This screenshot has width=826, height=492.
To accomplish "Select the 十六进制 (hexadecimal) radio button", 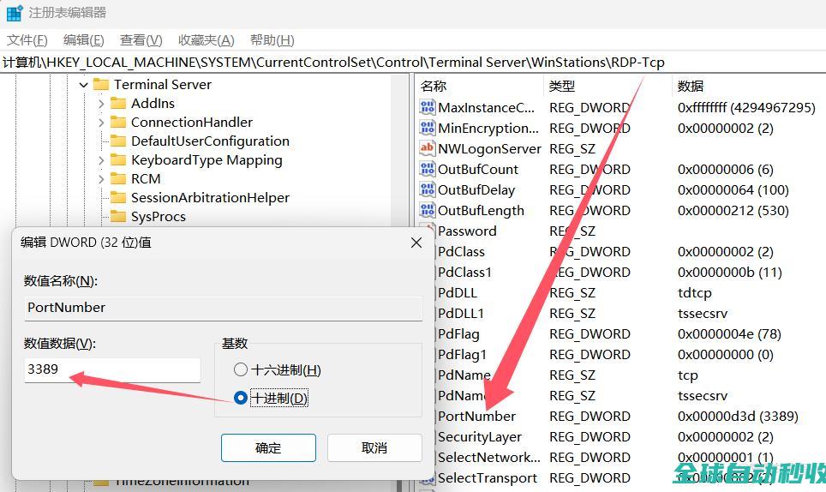I will click(x=240, y=370).
